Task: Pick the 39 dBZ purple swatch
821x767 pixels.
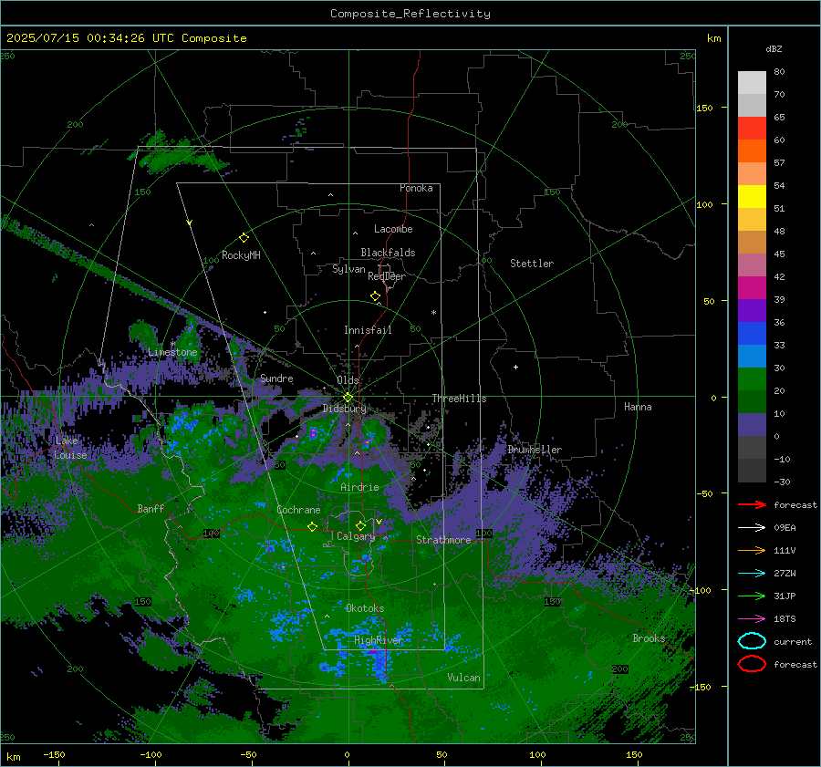Action: (752, 311)
